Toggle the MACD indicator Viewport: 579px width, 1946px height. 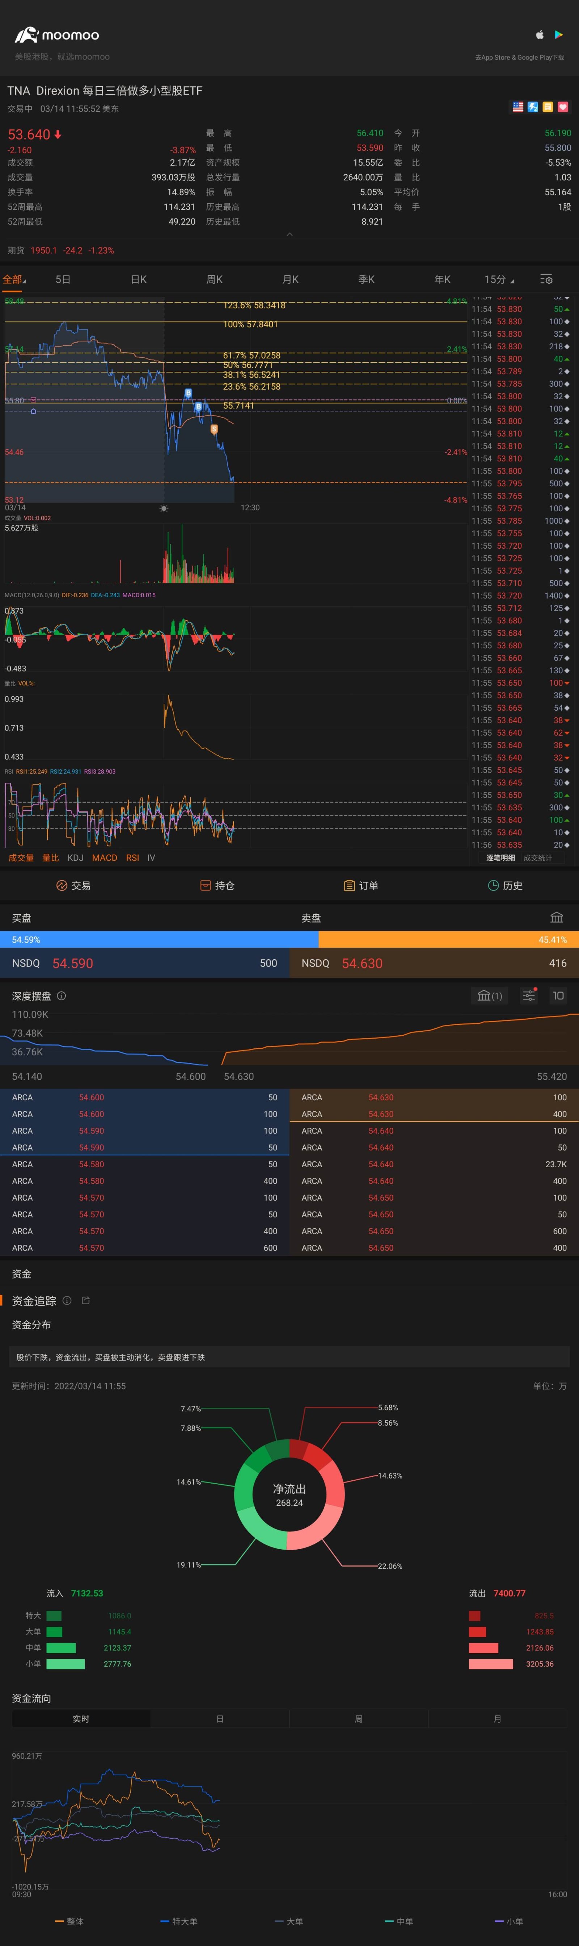105,857
